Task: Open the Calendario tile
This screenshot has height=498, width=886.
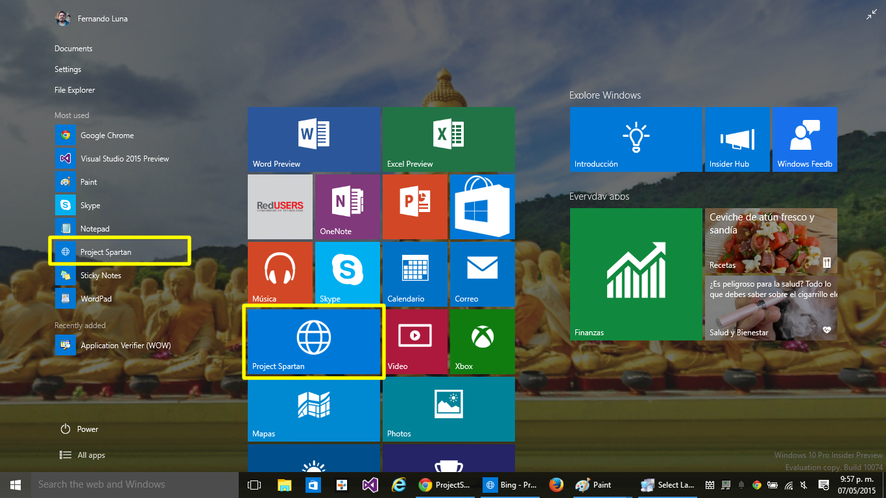Action: point(414,274)
